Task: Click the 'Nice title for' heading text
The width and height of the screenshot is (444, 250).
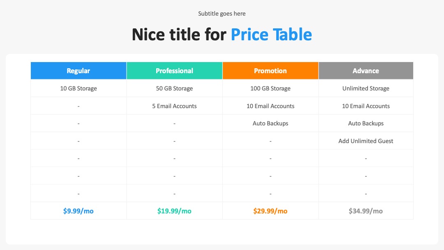Action: tap(179, 35)
